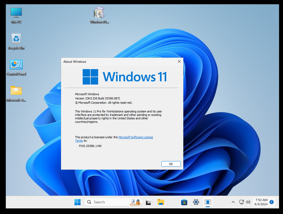Click the Version 23H2 OS Build text
The image size is (283, 214).
97,98
